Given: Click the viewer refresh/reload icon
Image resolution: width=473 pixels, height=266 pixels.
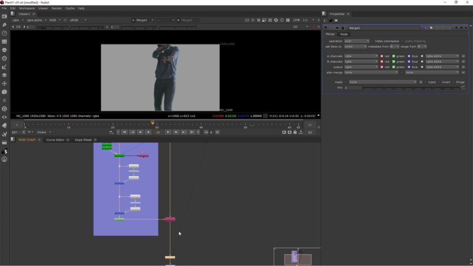Looking at the screenshot, I should [x=276, y=20].
